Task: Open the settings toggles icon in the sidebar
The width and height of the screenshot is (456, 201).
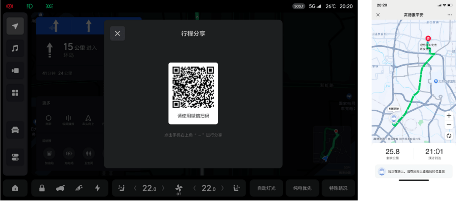Action: point(15,157)
